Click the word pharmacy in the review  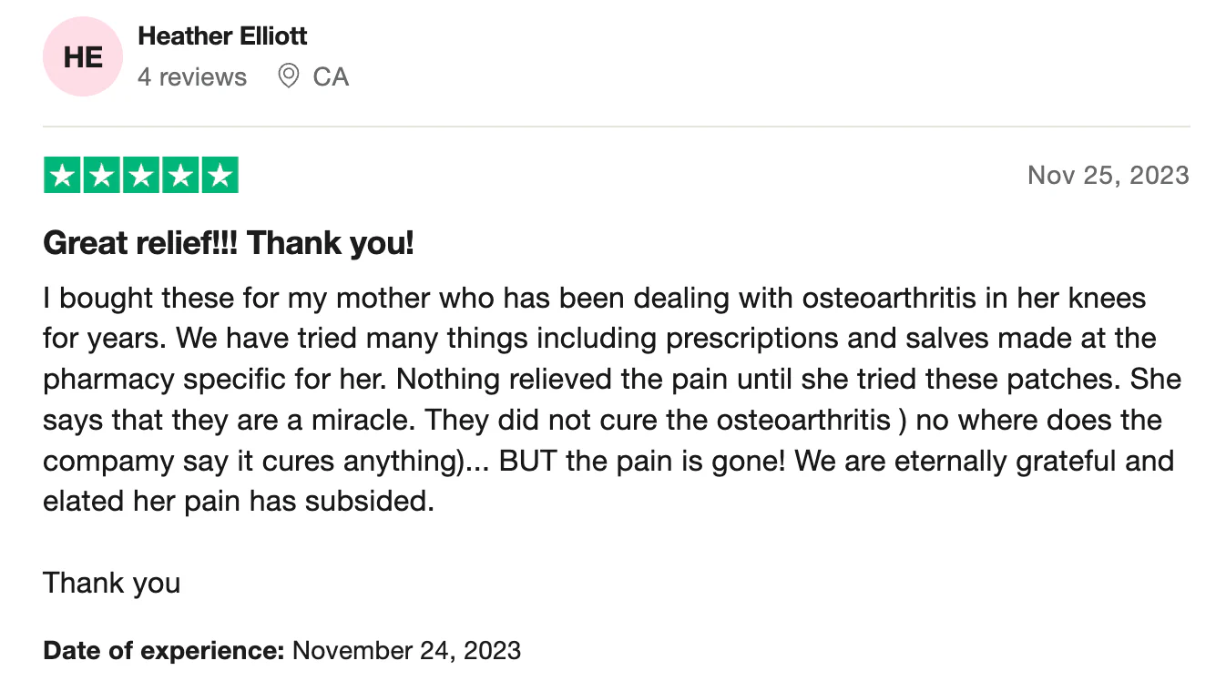coord(101,381)
